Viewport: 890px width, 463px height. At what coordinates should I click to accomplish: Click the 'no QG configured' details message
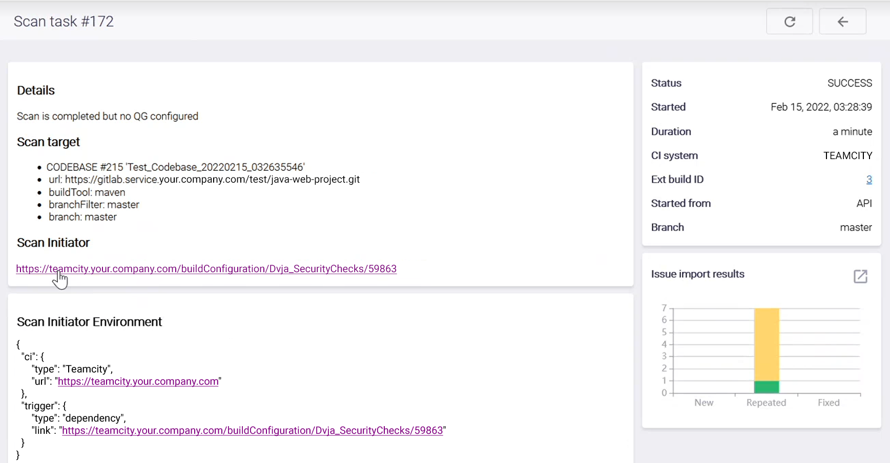click(107, 117)
